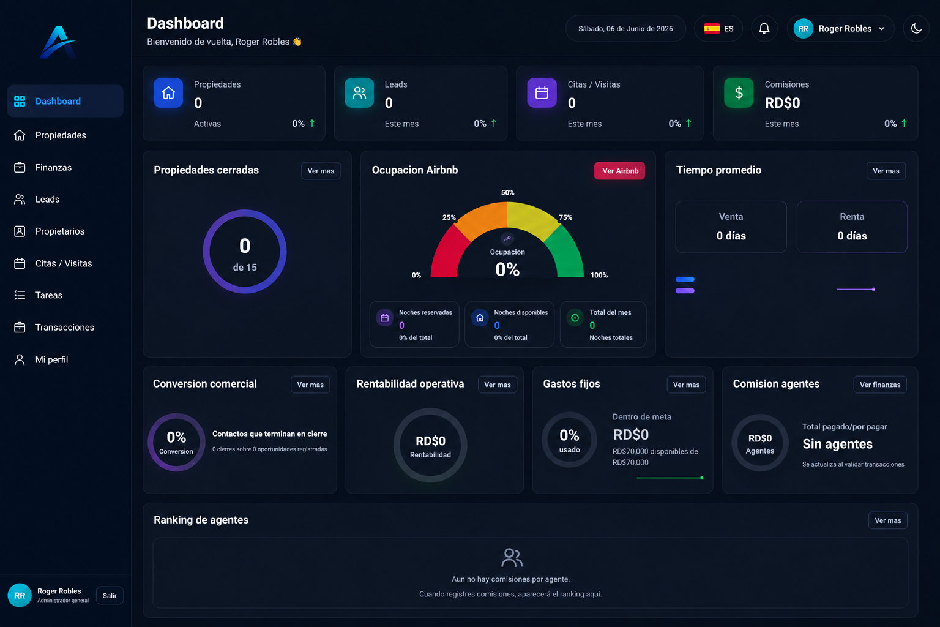Click the green arrow on Propiedades card
Viewport: 940px width, 627px height.
pyautogui.click(x=312, y=123)
